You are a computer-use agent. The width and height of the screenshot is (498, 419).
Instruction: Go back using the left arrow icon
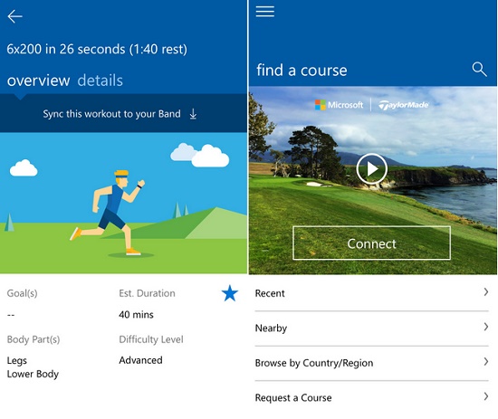point(14,16)
